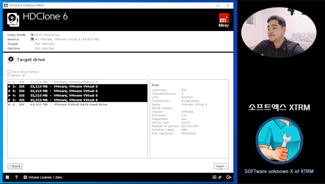325x184 pixels.
Task: Open help via question mark icon
Action: pos(17,177)
